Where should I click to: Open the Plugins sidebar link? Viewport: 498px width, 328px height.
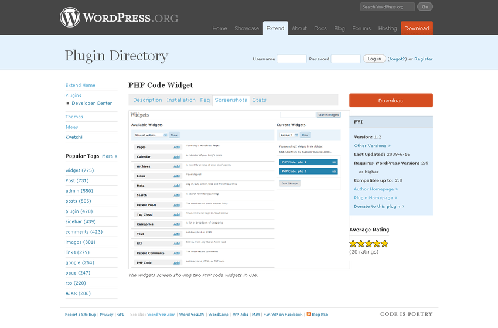point(73,95)
